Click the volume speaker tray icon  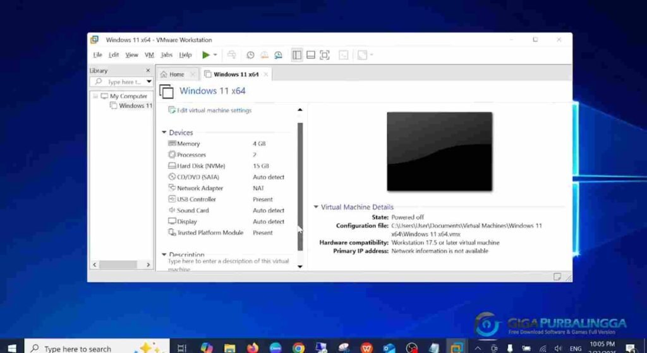click(x=559, y=349)
